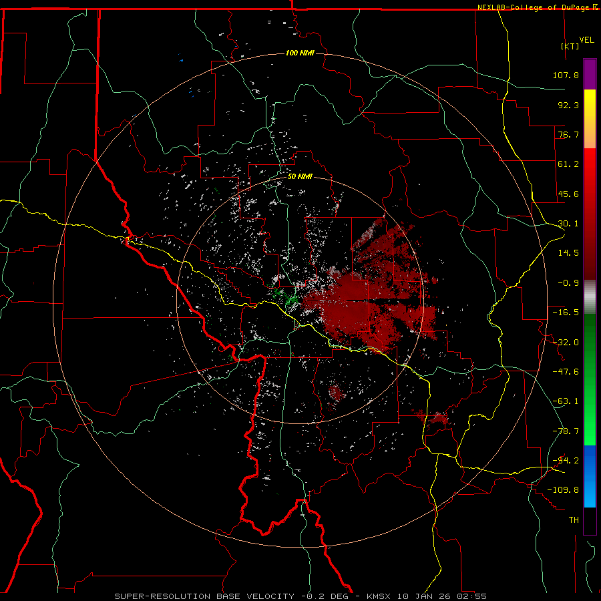The width and height of the screenshot is (601, 601).
Task: Pick the yellow-orange segment of the velocity scale
Action: (x=590, y=119)
